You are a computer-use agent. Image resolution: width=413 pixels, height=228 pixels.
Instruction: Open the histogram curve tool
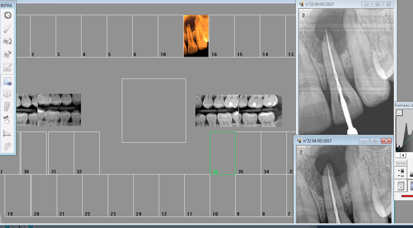(8, 133)
